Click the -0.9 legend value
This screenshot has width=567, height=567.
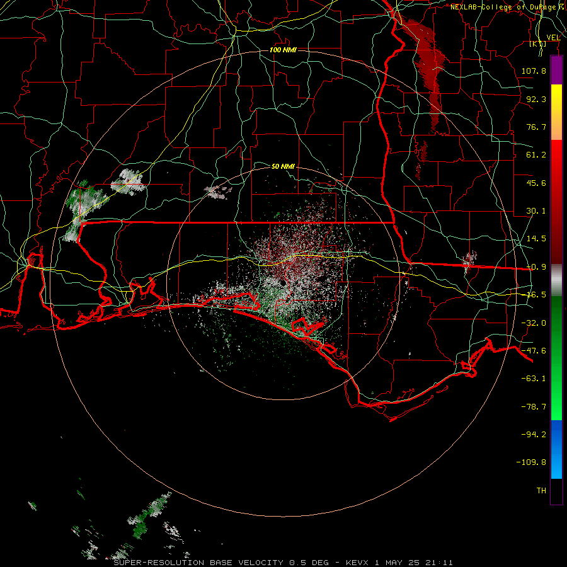536,267
